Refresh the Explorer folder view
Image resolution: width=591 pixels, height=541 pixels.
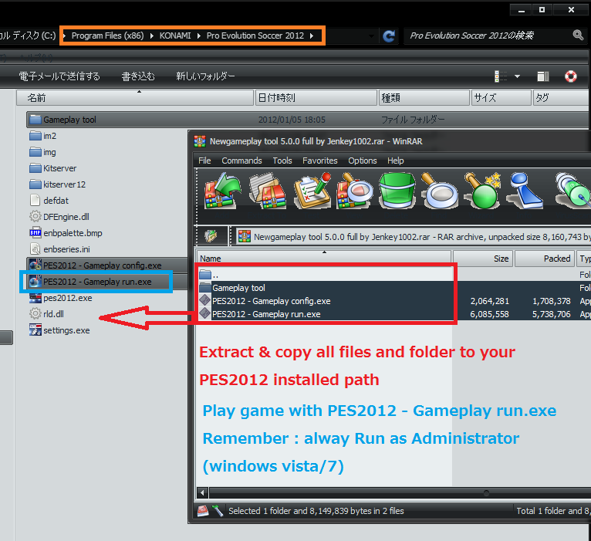point(390,36)
